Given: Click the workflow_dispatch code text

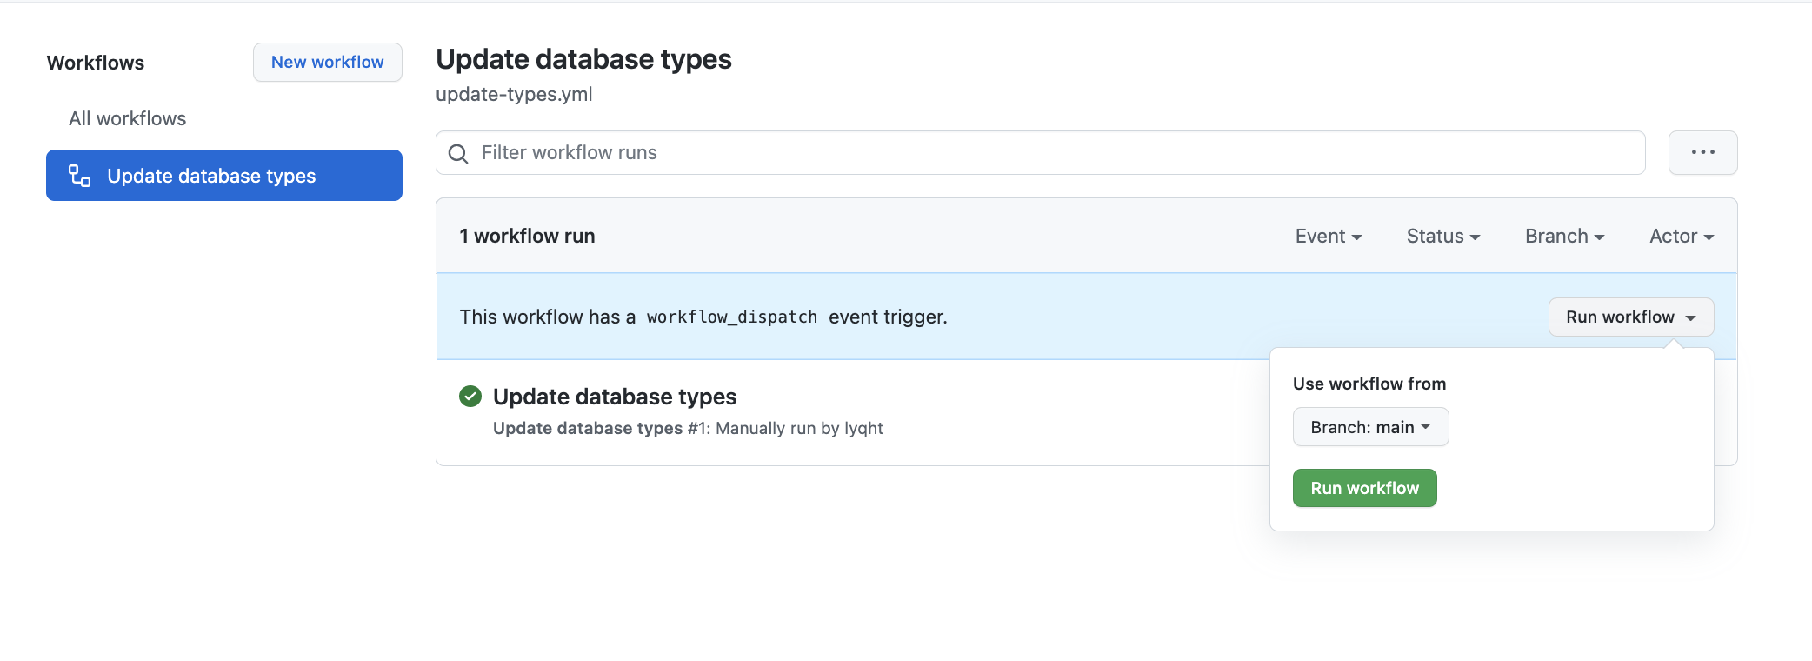Looking at the screenshot, I should point(731,317).
